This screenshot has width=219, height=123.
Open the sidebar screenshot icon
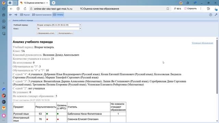(x=4, y=33)
